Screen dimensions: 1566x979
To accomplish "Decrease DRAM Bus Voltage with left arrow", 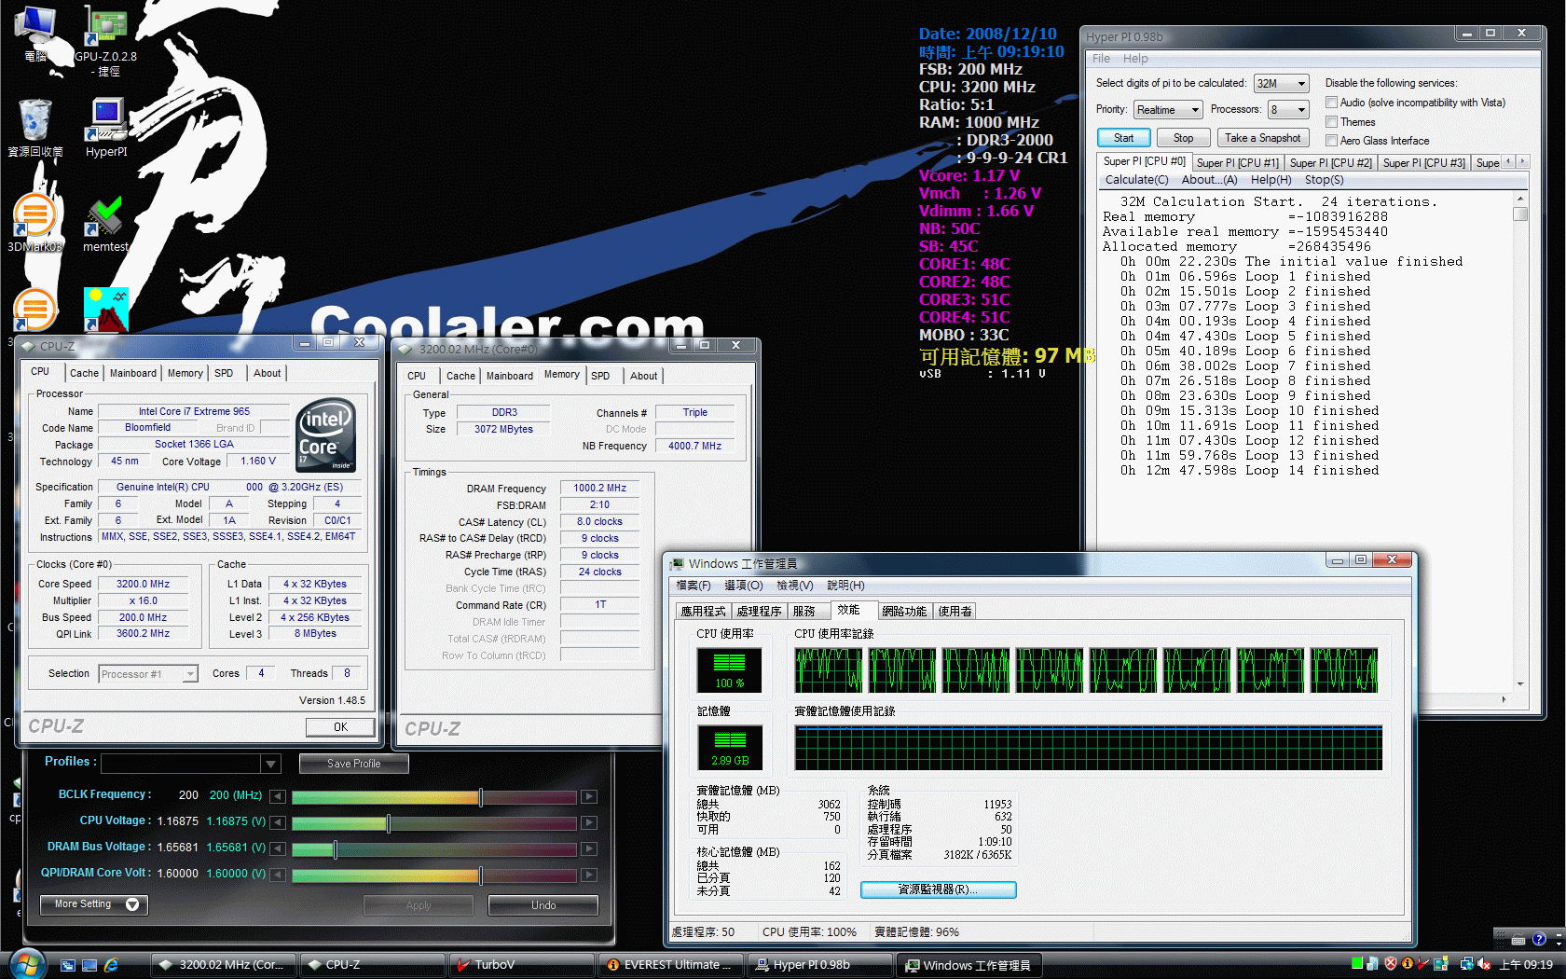I will [278, 848].
